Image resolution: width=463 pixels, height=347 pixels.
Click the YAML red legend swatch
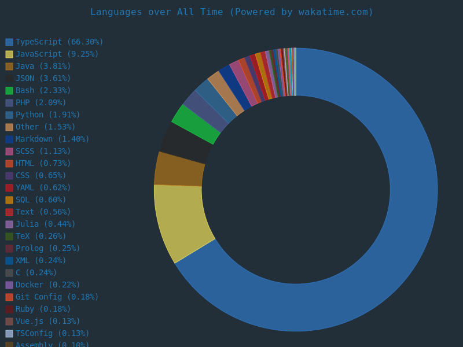coord(9,188)
